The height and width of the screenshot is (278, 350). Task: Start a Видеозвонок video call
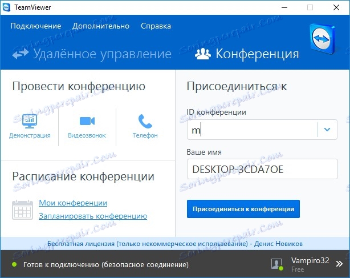point(87,127)
